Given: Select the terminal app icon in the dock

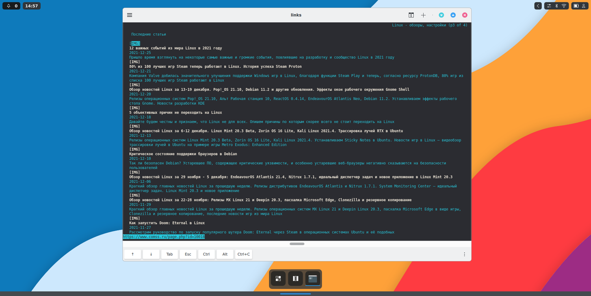Looking at the screenshot, I should click(x=313, y=279).
